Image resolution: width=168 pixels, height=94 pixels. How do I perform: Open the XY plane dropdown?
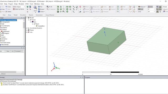coord(151,9)
